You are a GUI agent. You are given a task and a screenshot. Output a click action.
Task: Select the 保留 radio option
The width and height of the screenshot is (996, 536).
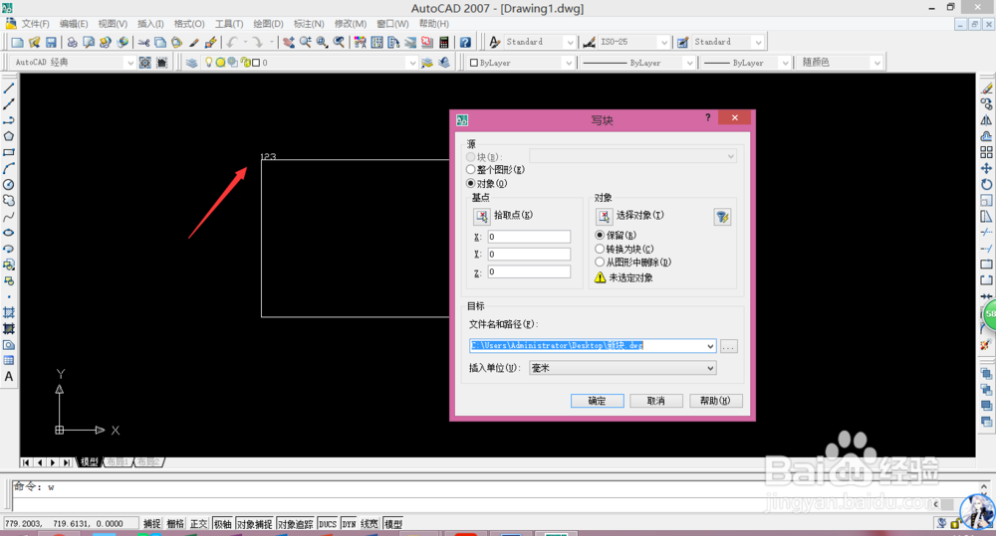click(600, 235)
